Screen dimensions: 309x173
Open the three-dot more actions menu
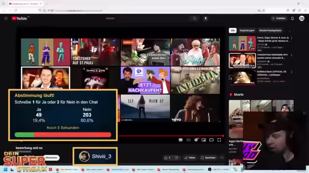click(222, 158)
